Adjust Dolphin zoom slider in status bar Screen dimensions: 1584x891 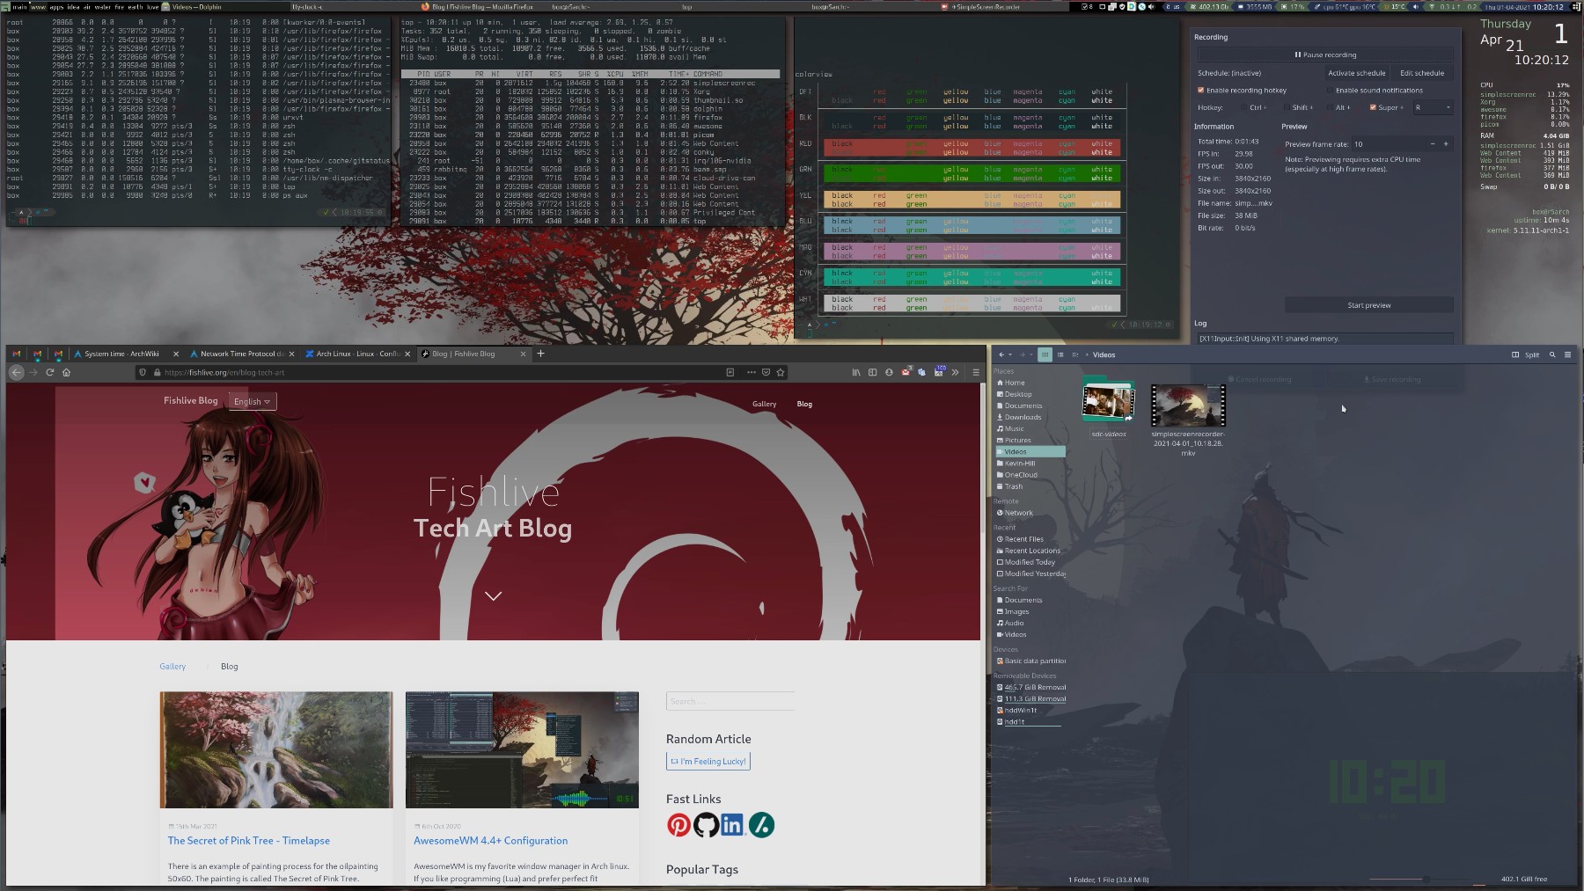tap(1422, 879)
